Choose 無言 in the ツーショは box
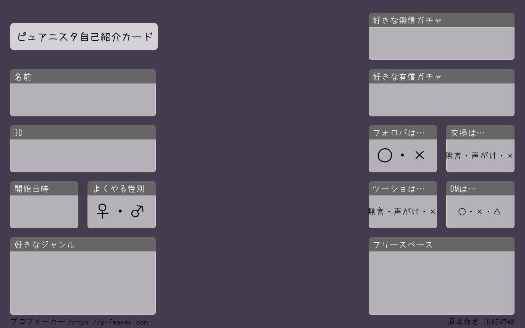Image resolution: width=525 pixels, height=328 pixels. click(376, 211)
